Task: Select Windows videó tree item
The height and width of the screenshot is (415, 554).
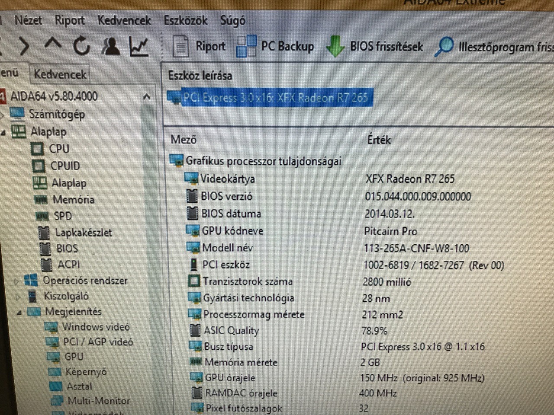Action: click(96, 327)
